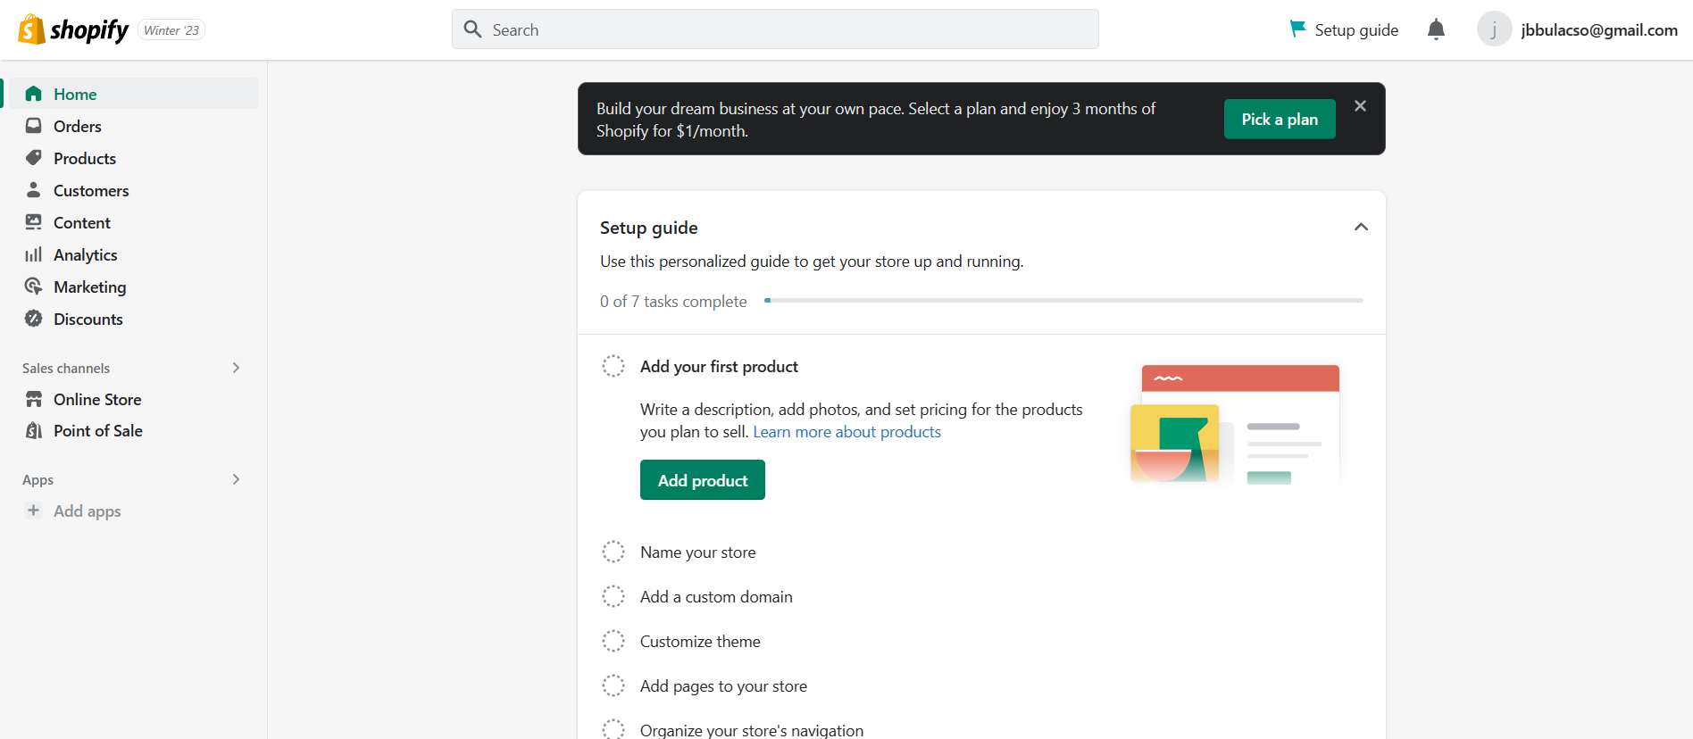Open notifications with the bell icon
The width and height of the screenshot is (1693, 739).
click(x=1436, y=29)
